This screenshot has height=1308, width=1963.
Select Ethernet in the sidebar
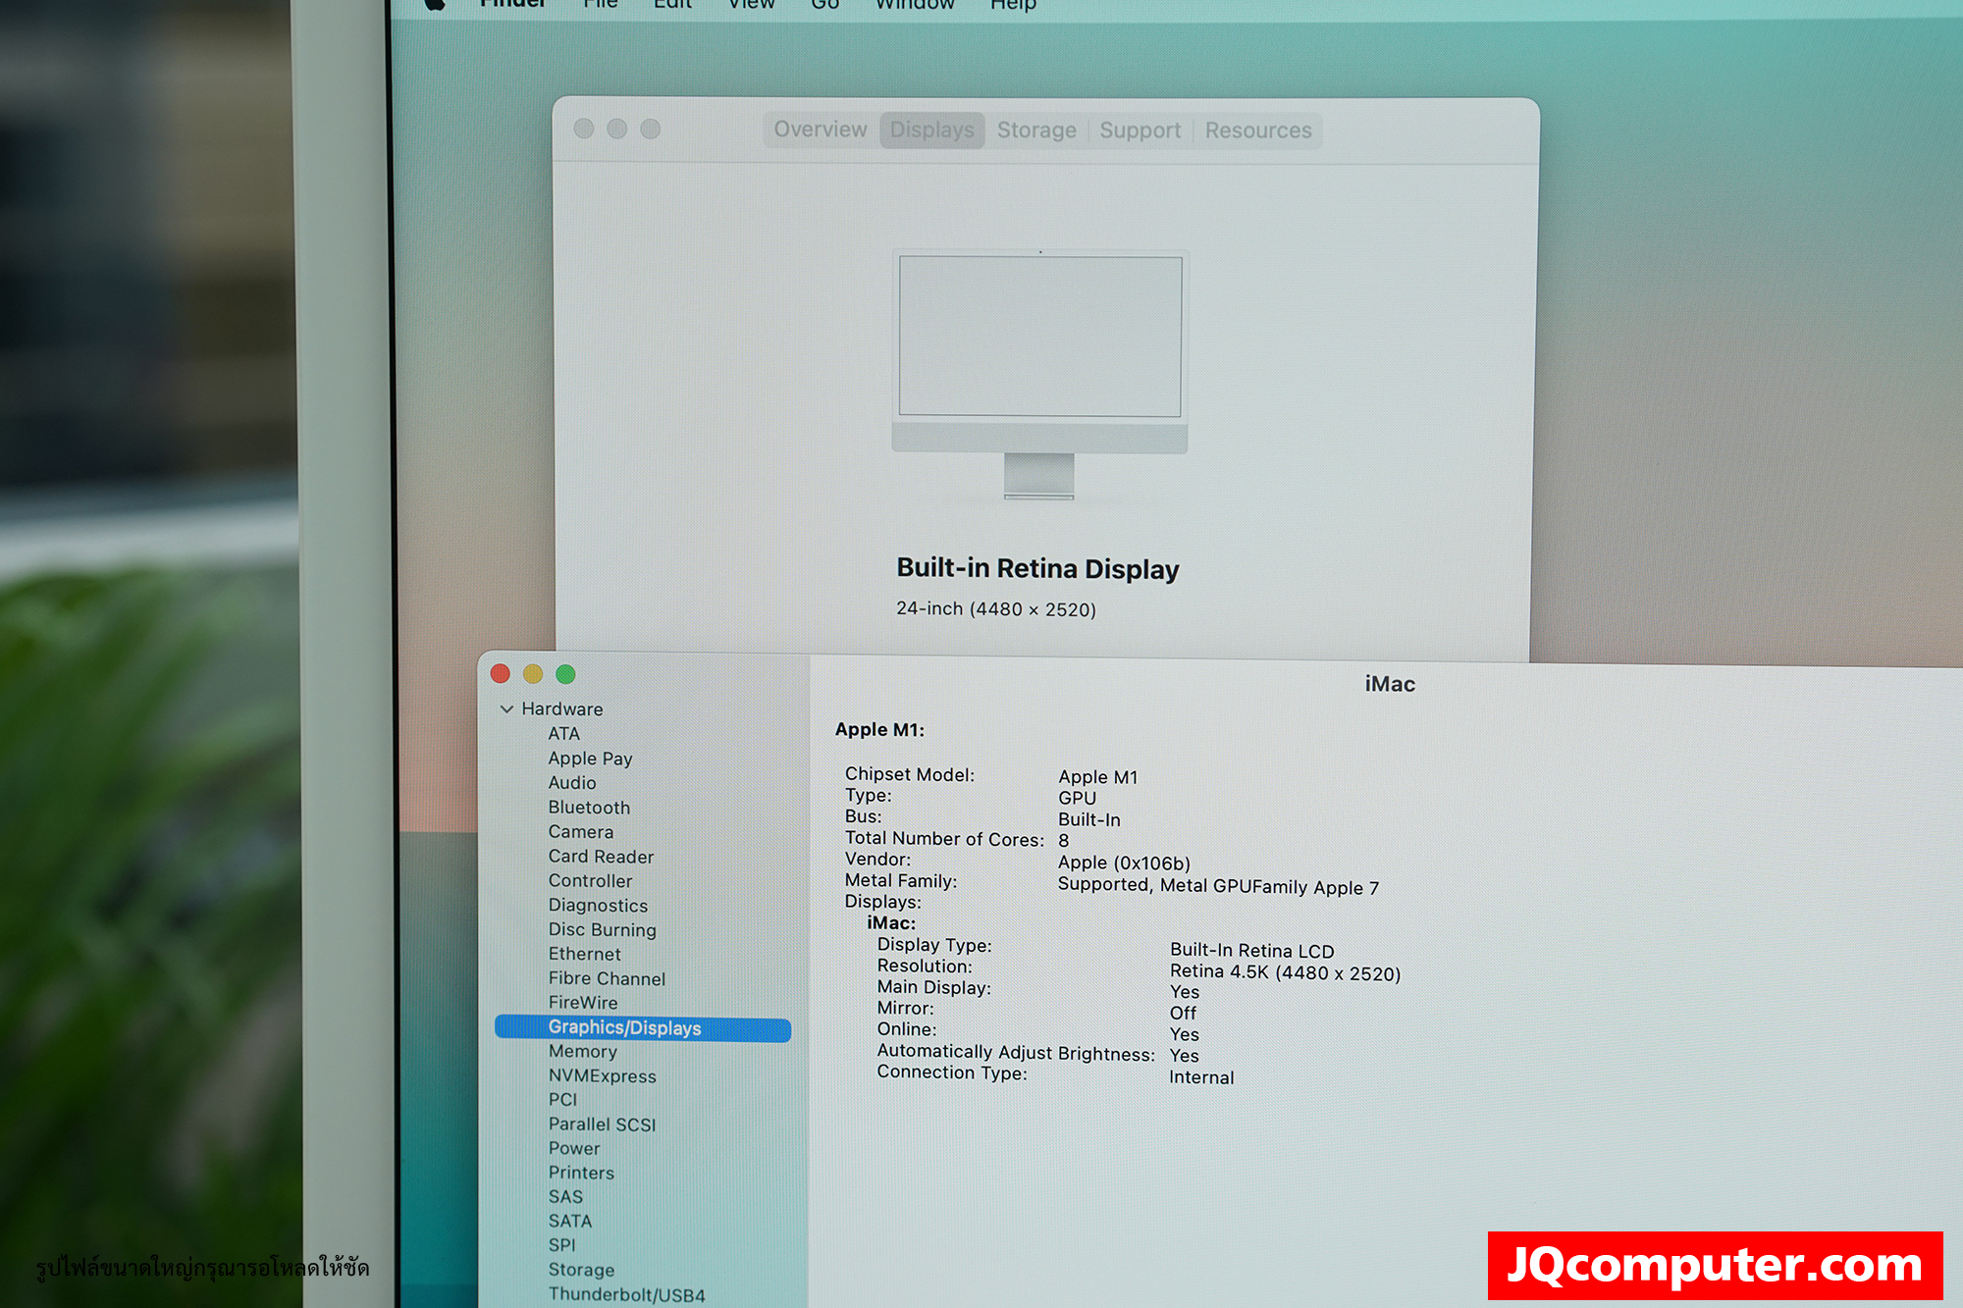tap(584, 954)
